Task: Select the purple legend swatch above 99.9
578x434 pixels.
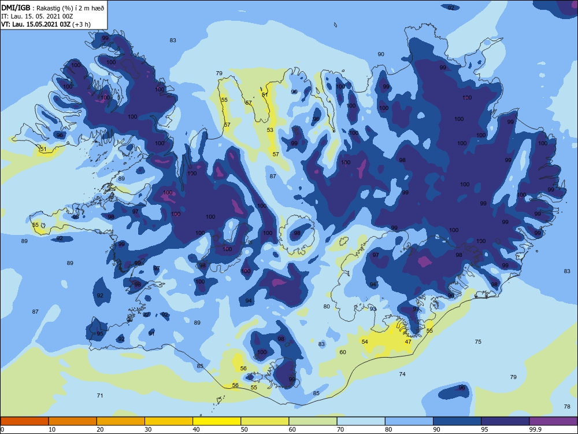Action: 554,421
